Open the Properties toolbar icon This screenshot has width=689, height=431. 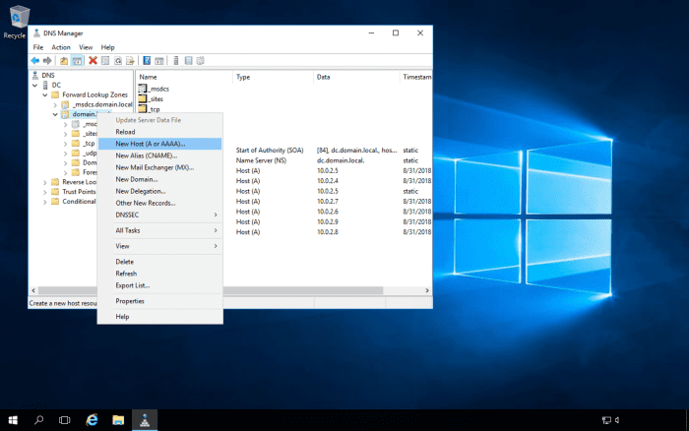[105, 61]
